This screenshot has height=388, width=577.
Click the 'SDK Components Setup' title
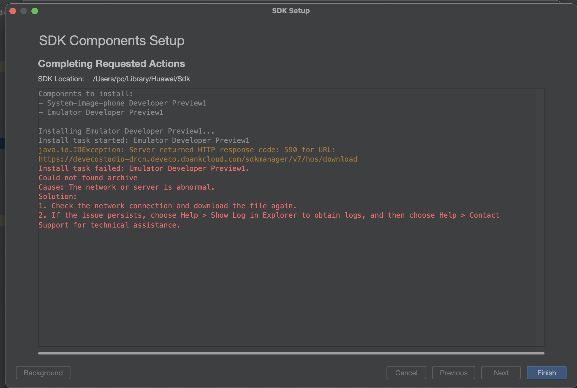click(x=111, y=41)
